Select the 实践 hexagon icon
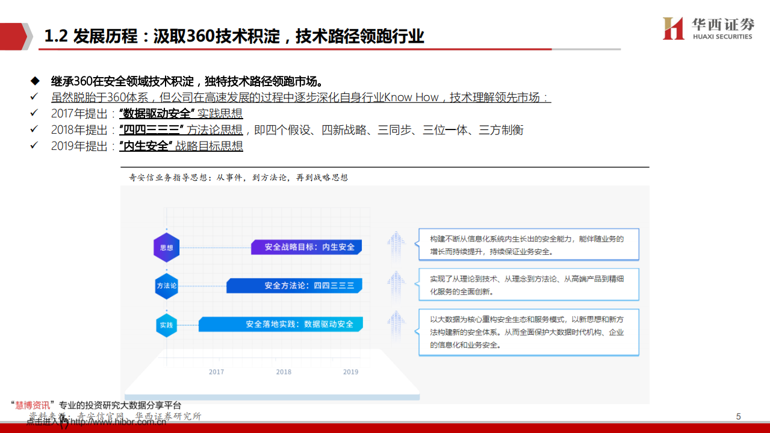The width and height of the screenshot is (770, 433). [166, 324]
